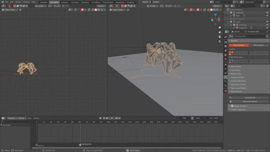Expand Rigify Bone Groups panel
This screenshot has width=270, height=152.
pos(238,84)
